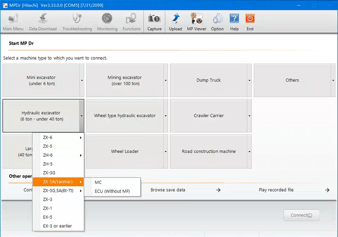Select ZX-6 in the model menu
The width and height of the screenshot is (338, 237).
point(48,138)
